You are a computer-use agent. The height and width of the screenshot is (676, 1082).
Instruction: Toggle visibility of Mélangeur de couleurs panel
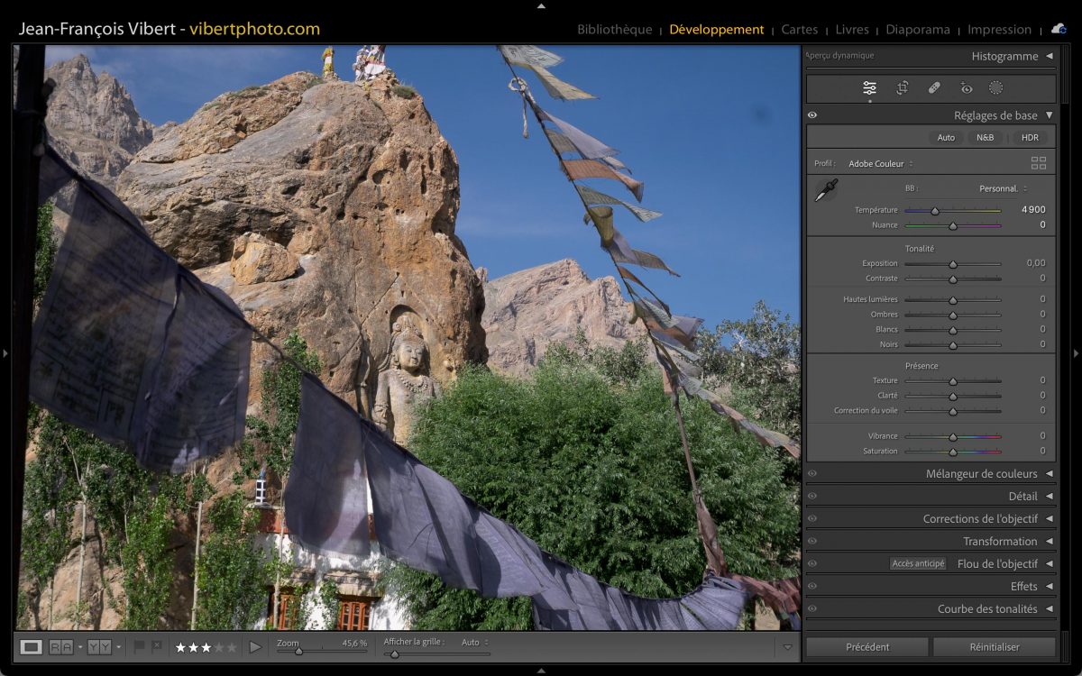click(812, 474)
